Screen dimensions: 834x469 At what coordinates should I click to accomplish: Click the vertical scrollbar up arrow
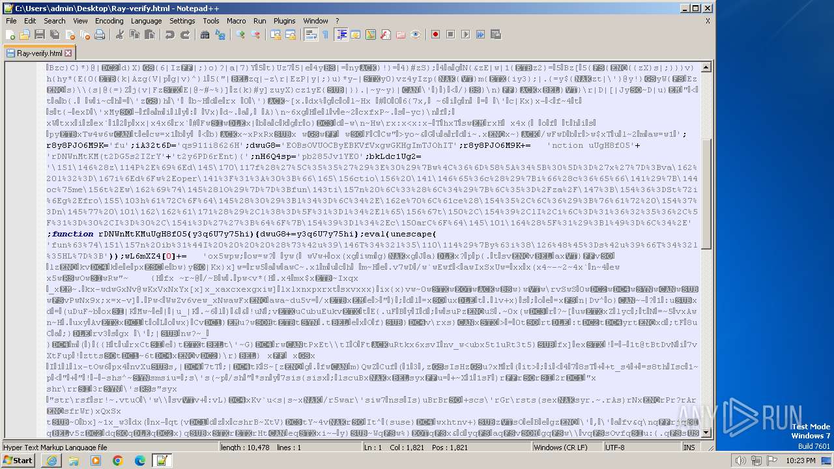pos(706,67)
